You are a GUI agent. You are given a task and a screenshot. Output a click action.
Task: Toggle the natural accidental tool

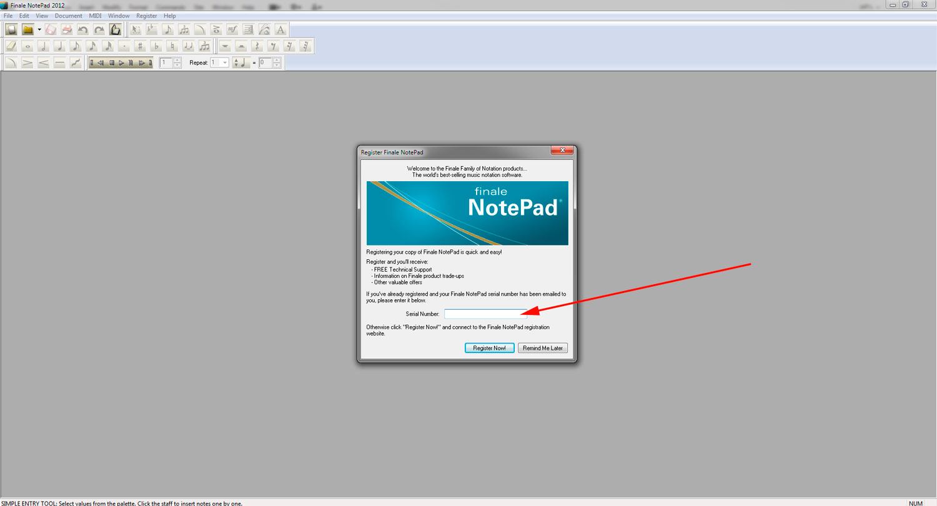coord(172,46)
